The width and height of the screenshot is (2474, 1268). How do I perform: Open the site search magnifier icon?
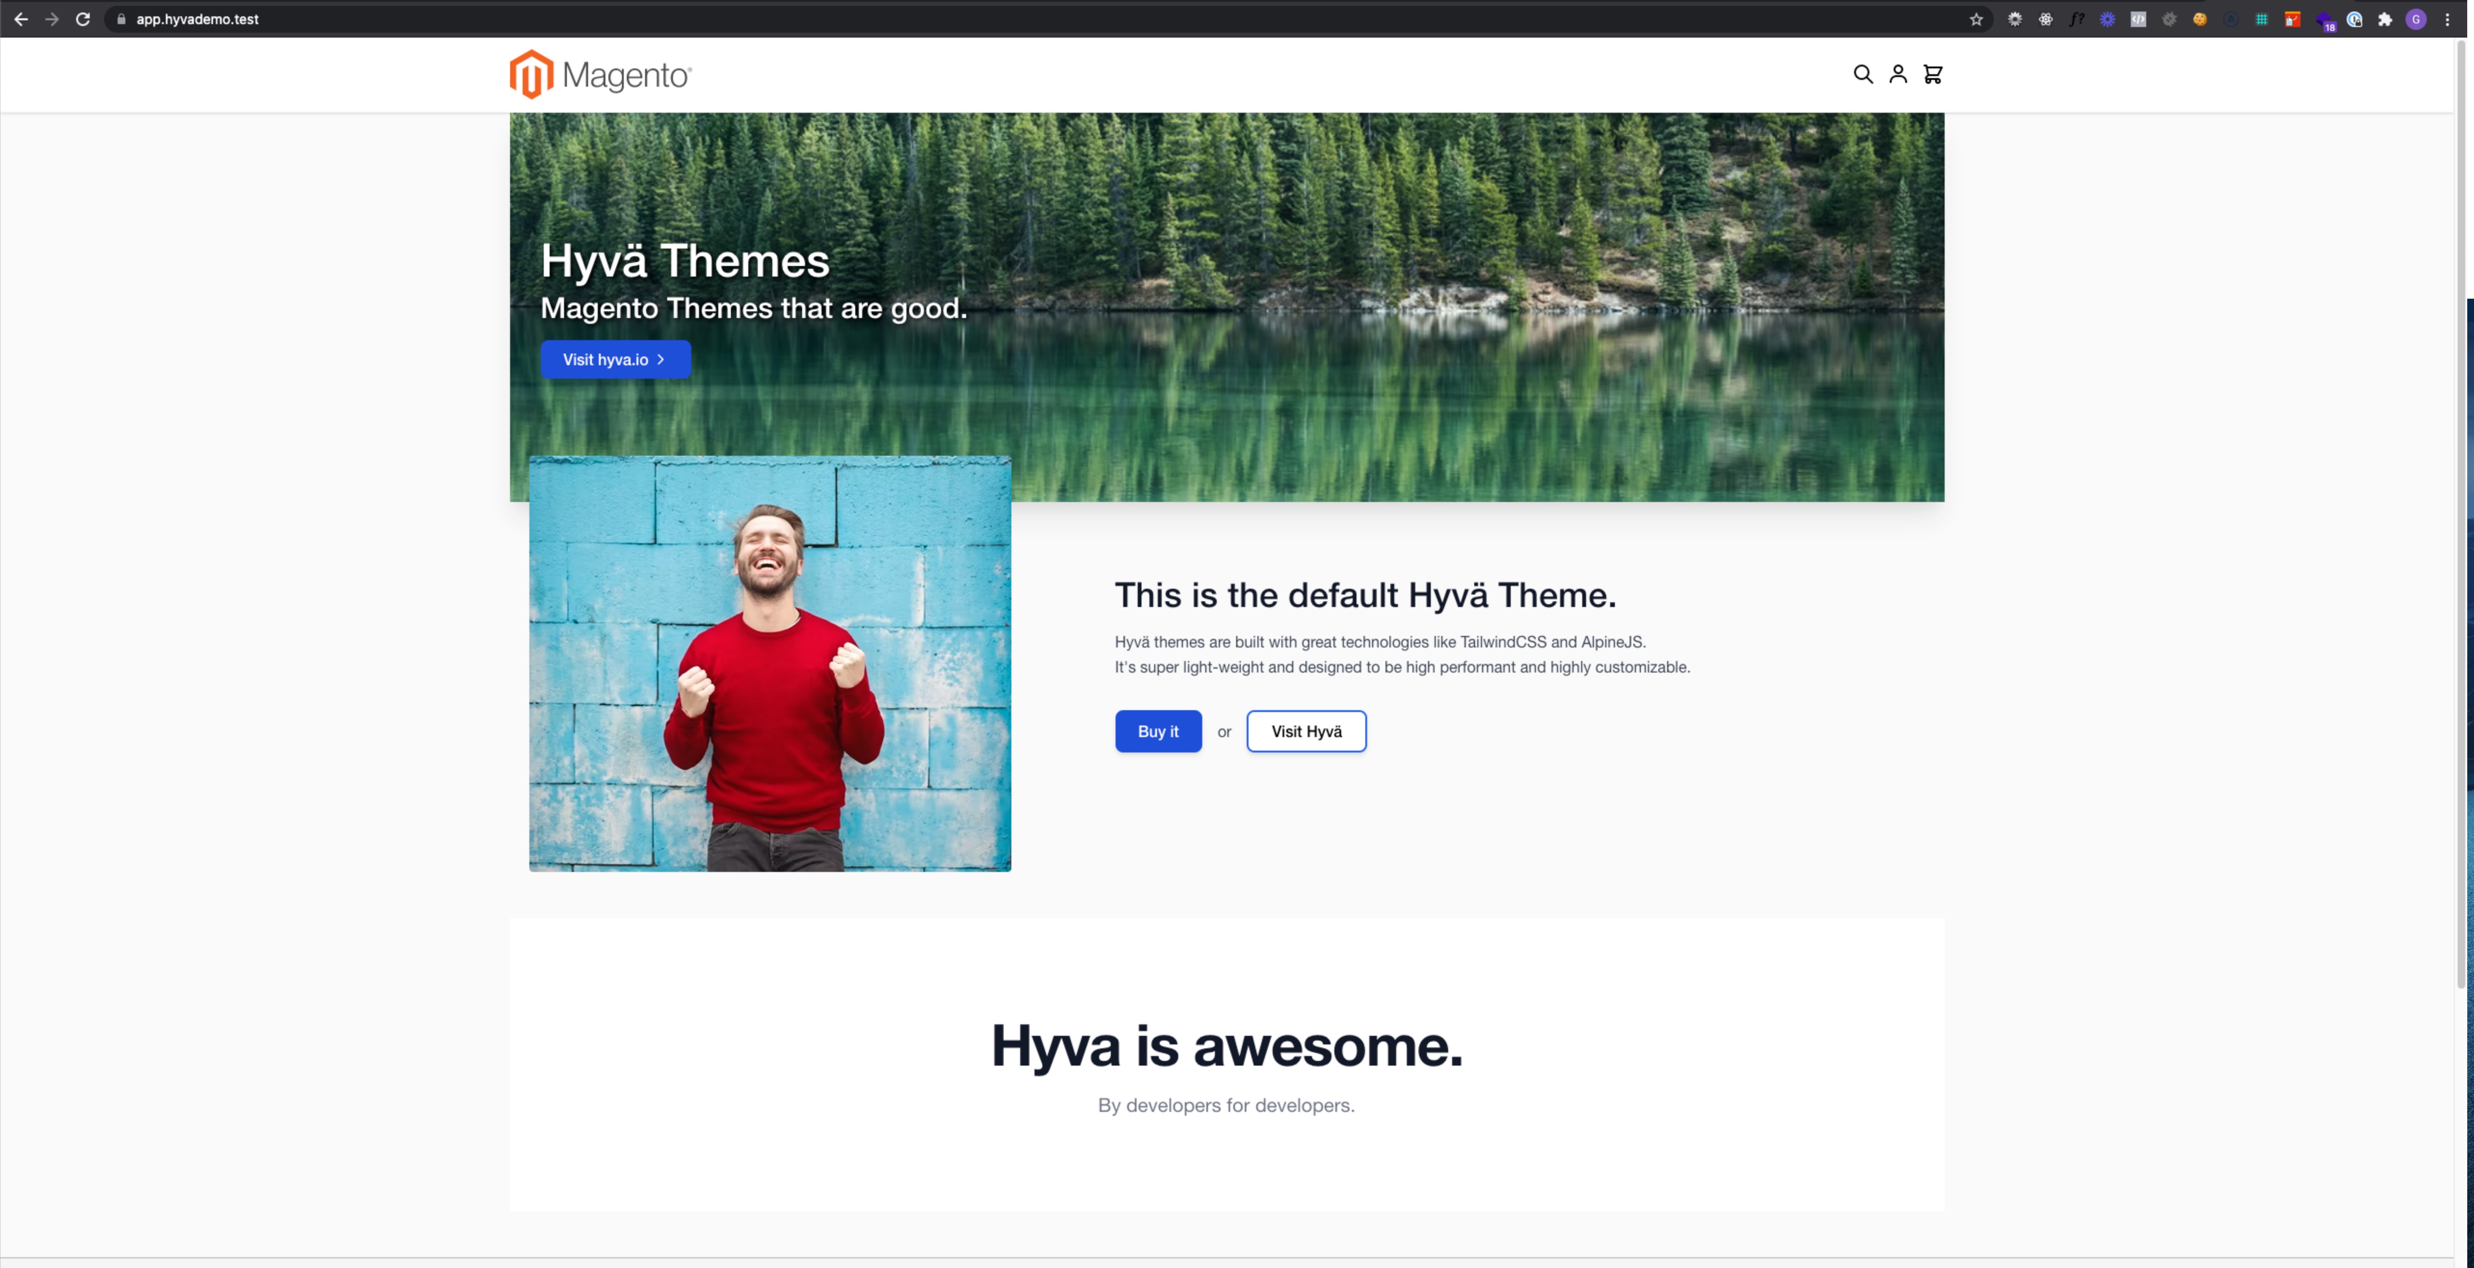(x=1862, y=74)
